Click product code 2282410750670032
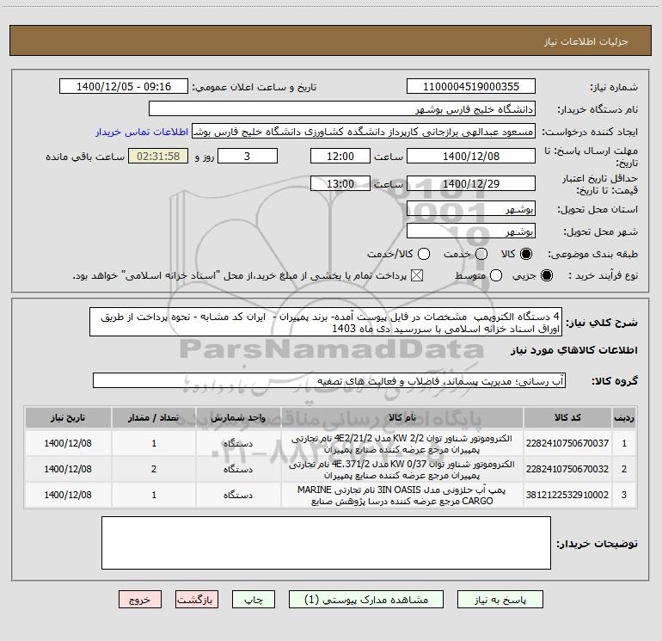This screenshot has height=641, width=662. 567,469
